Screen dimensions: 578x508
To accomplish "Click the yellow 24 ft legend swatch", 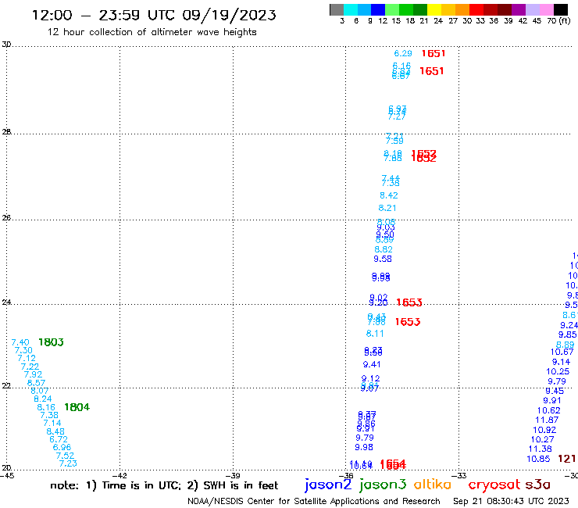I will (434, 9).
